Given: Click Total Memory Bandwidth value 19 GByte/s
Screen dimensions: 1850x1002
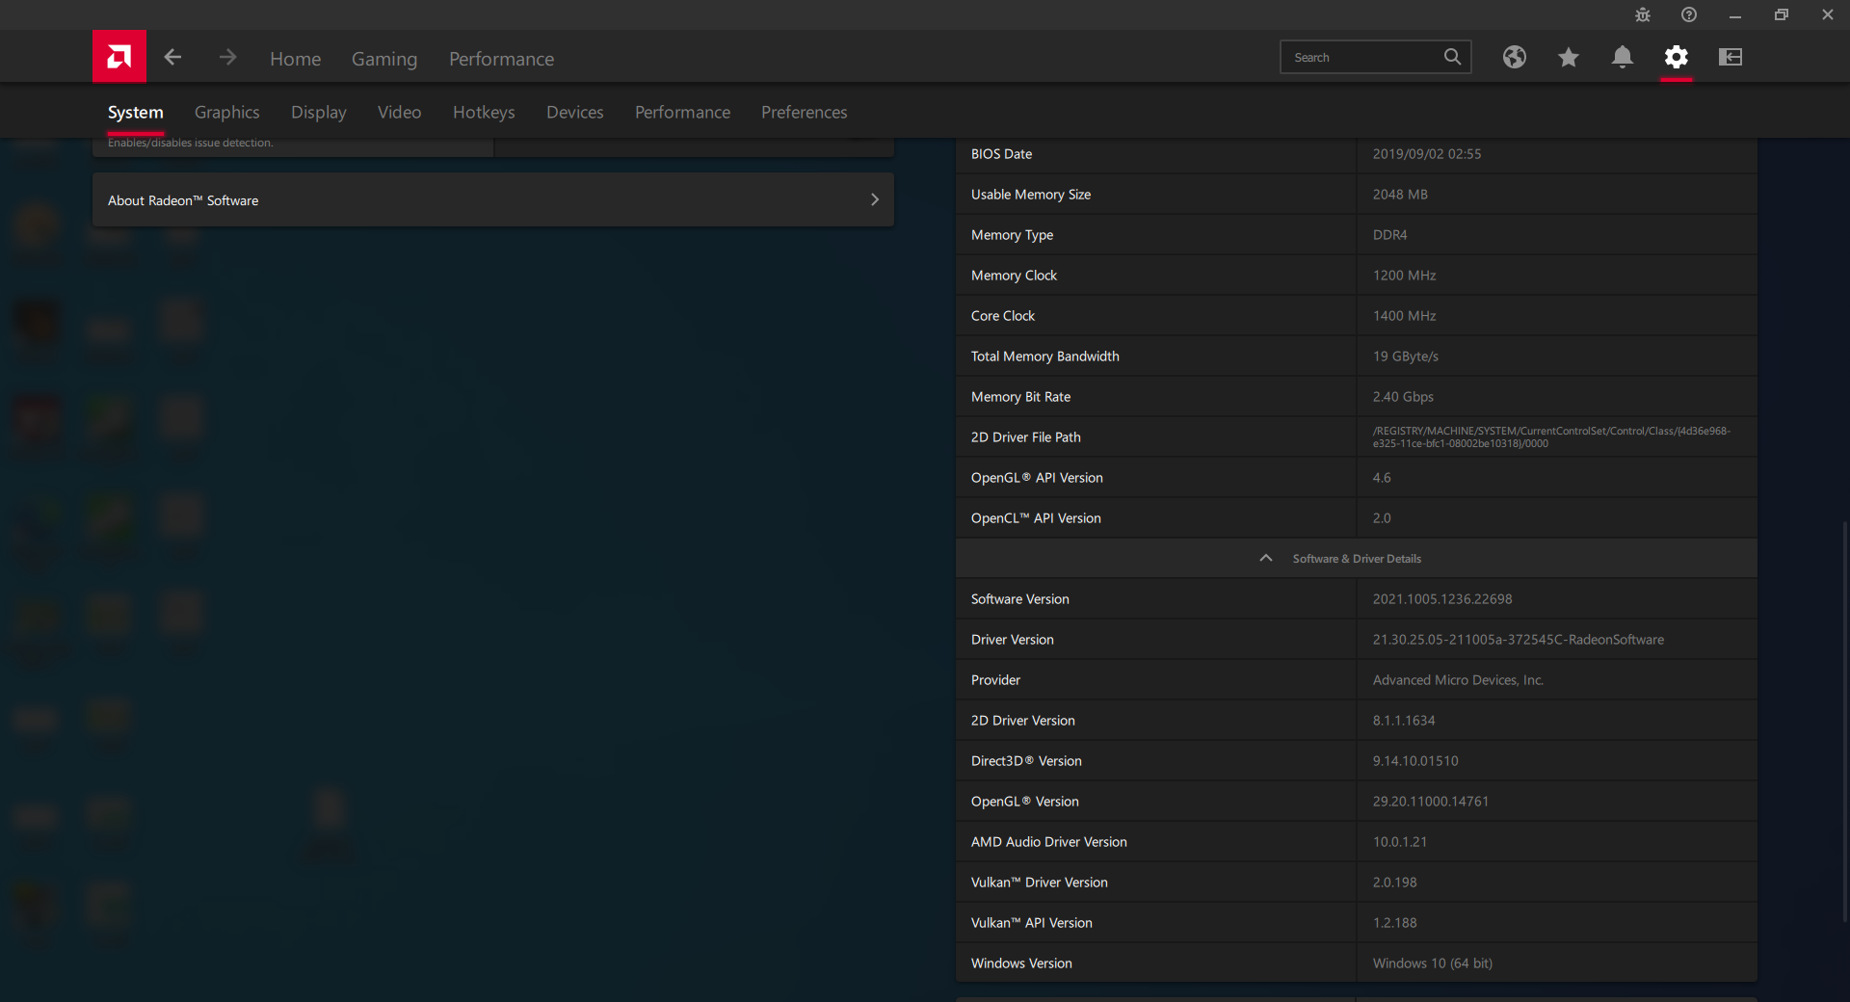Looking at the screenshot, I should click(x=1406, y=356).
